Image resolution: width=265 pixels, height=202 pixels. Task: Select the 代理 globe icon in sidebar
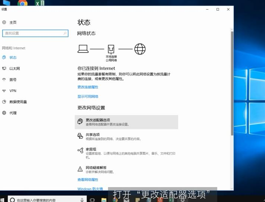click(x=4, y=113)
